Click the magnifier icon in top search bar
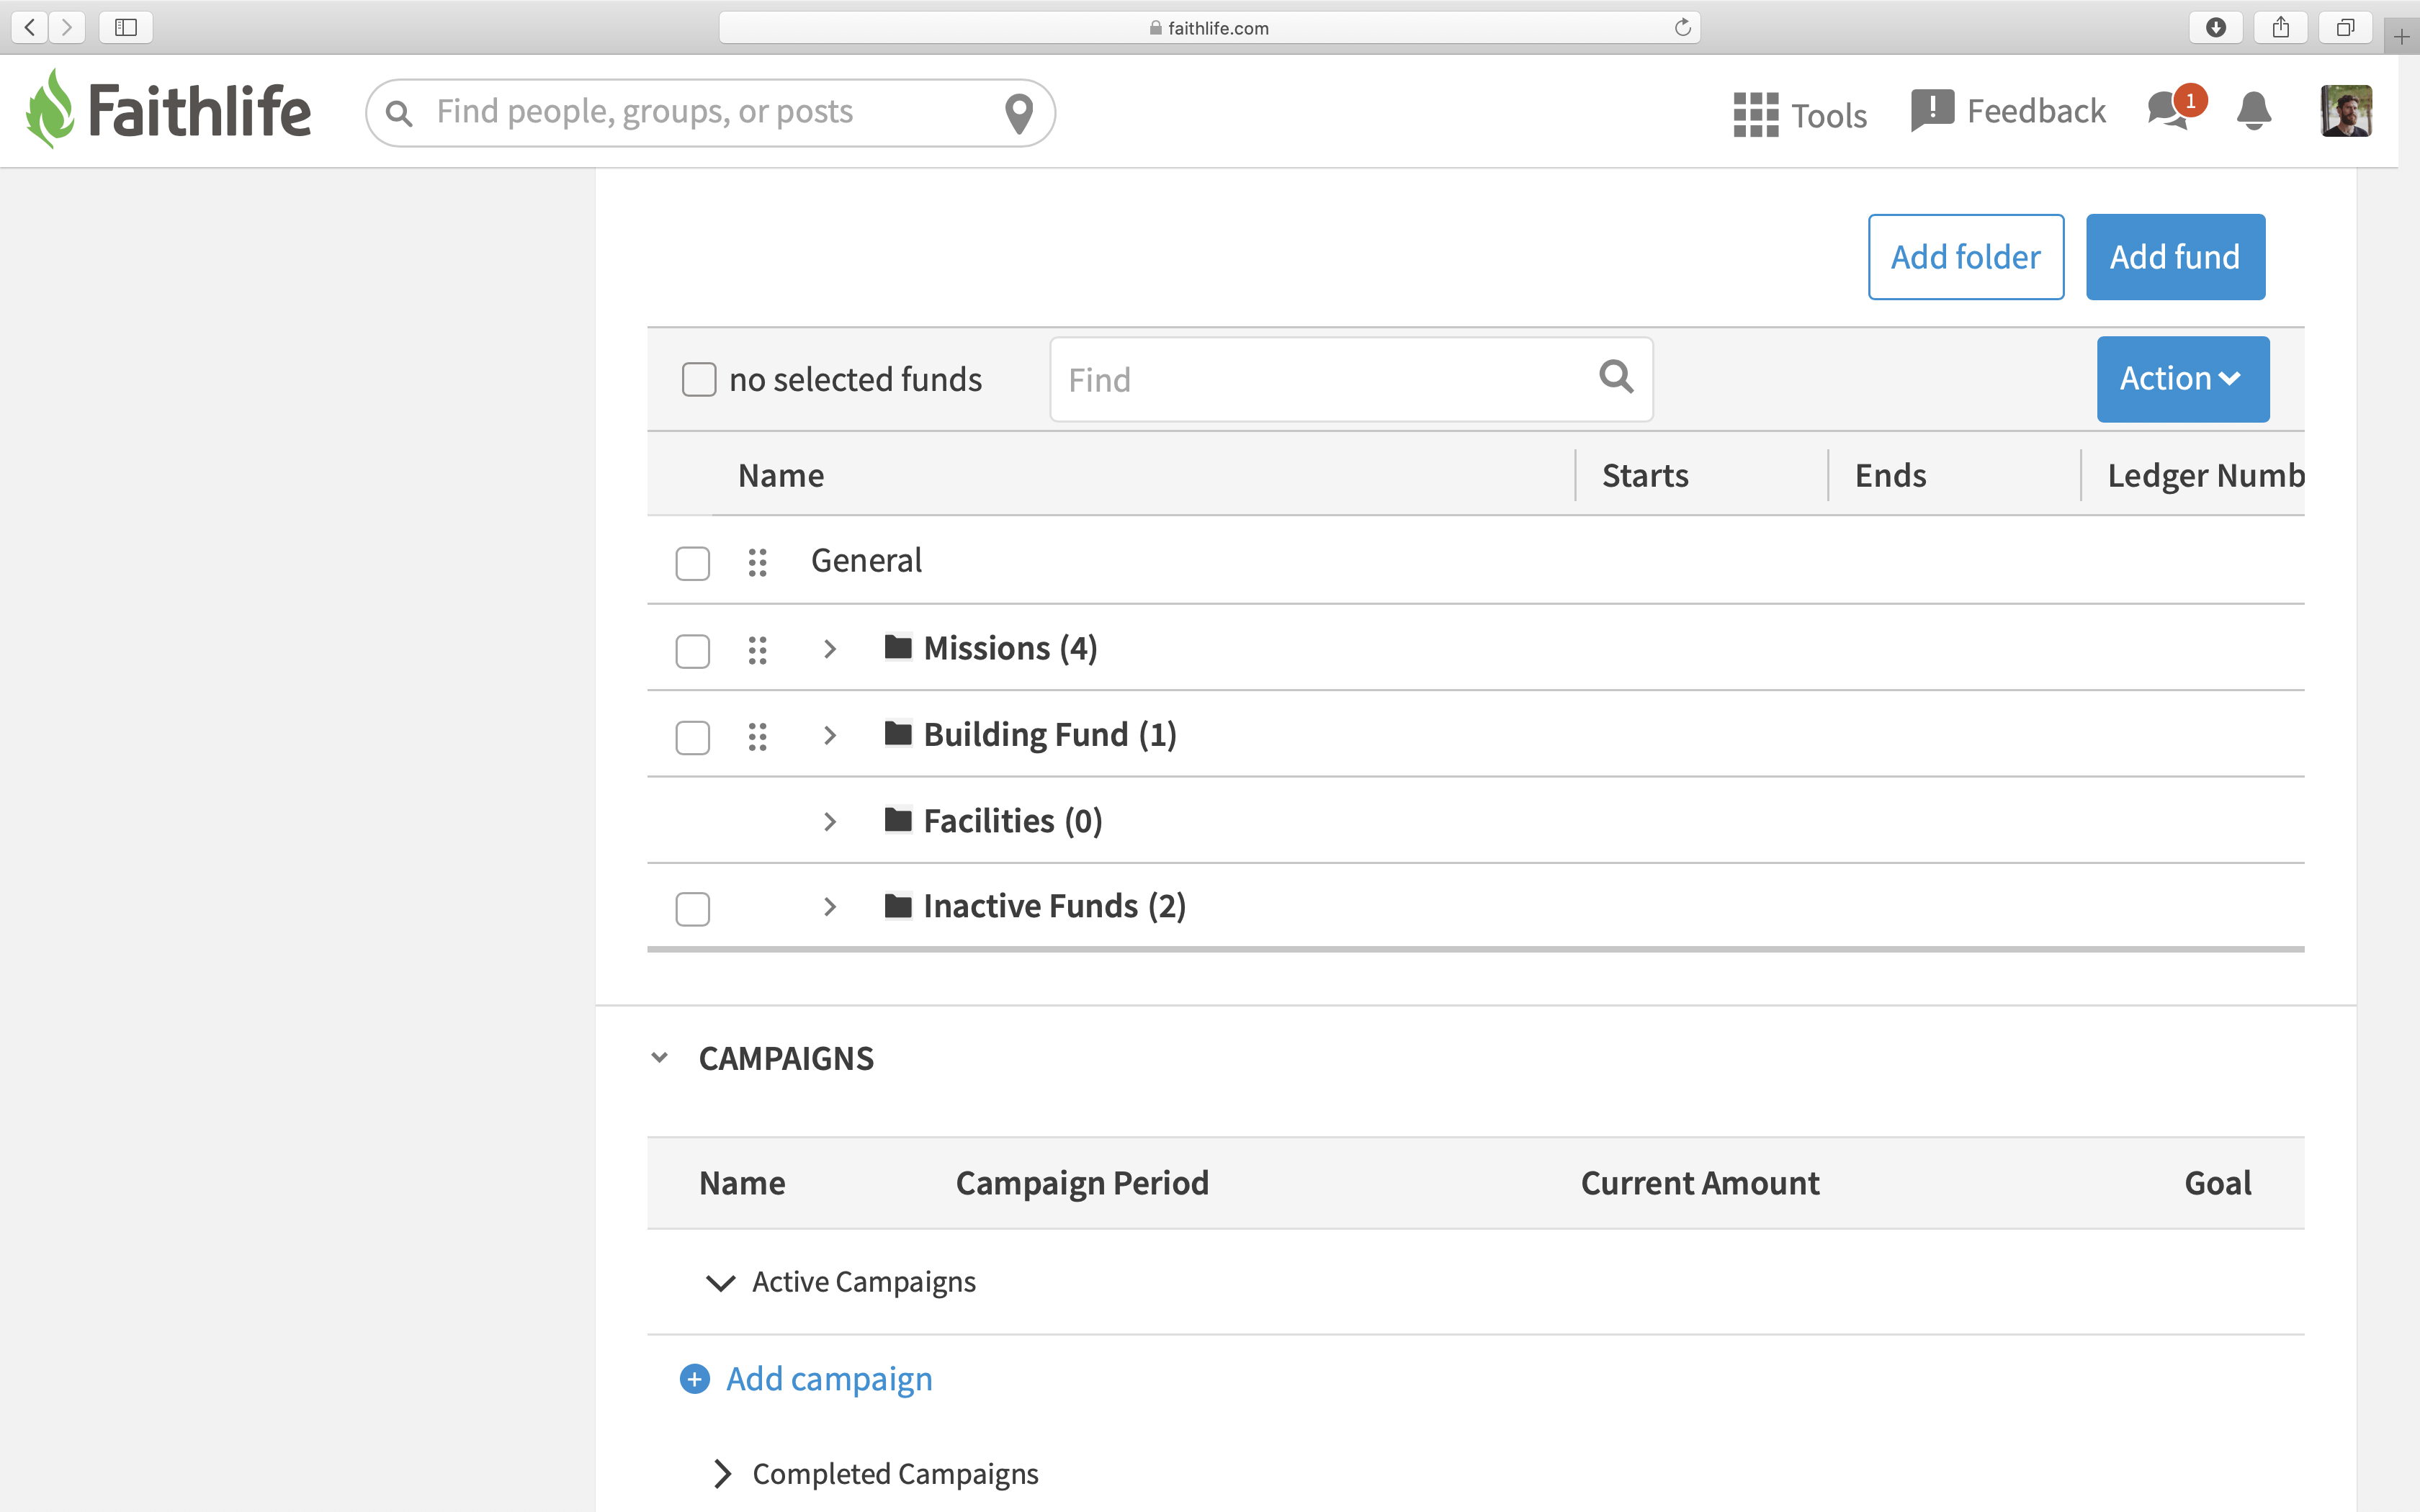The image size is (2420, 1512). click(x=399, y=113)
